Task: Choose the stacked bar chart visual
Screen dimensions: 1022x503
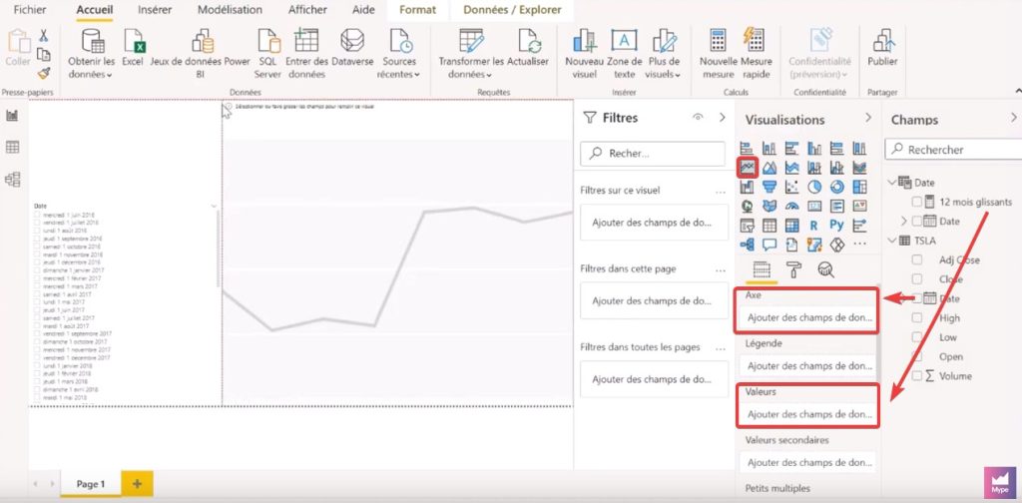Action: (x=747, y=148)
